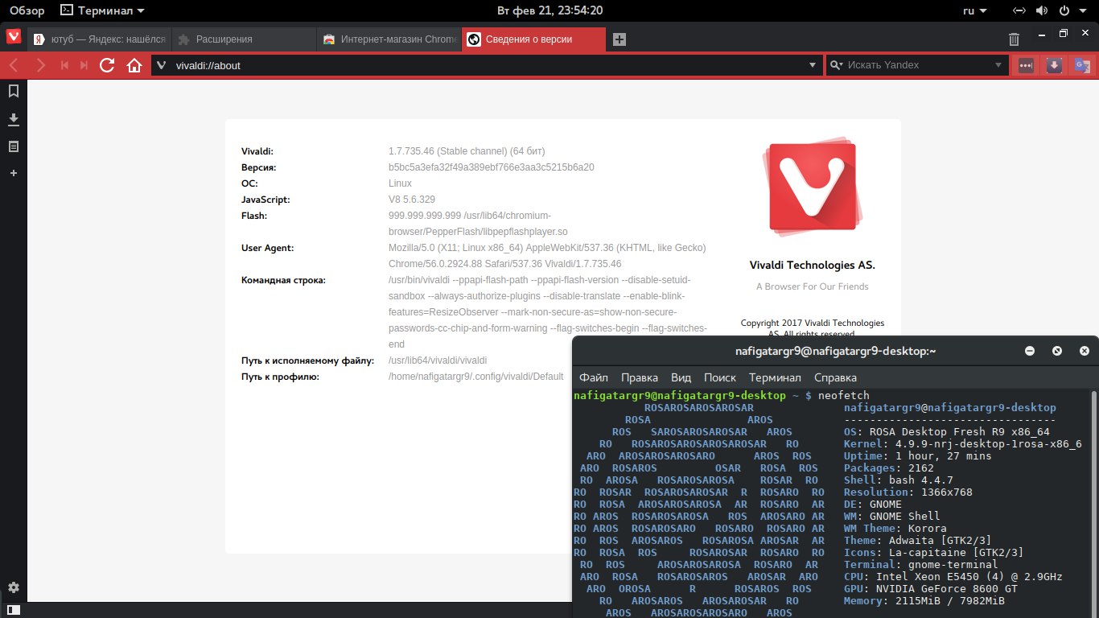The height and width of the screenshot is (618, 1099).
Task: Toggle the side panel visibility
Action: (x=14, y=611)
